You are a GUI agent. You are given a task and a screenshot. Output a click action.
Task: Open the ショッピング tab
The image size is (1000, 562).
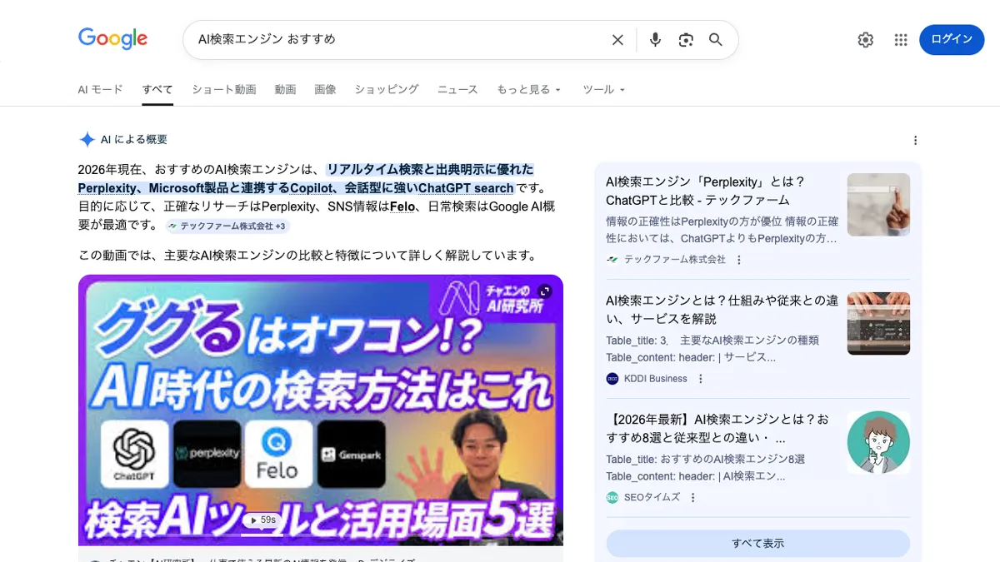click(387, 89)
